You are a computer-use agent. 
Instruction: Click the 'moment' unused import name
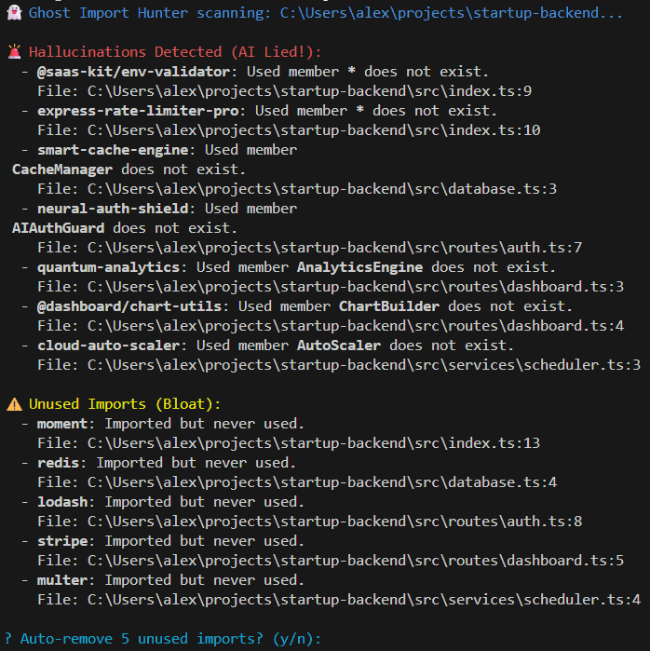(x=62, y=424)
